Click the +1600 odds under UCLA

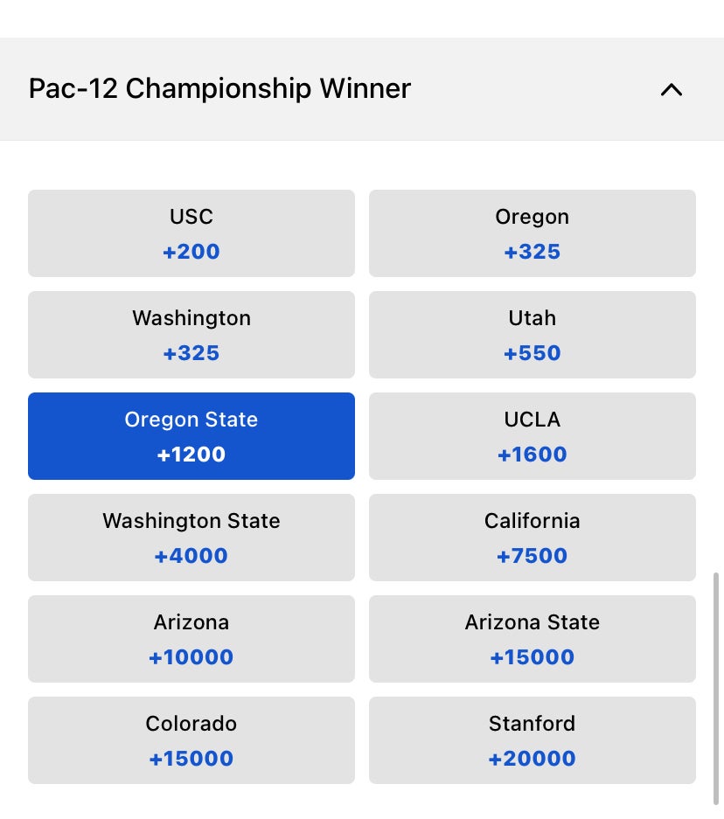tap(532, 455)
